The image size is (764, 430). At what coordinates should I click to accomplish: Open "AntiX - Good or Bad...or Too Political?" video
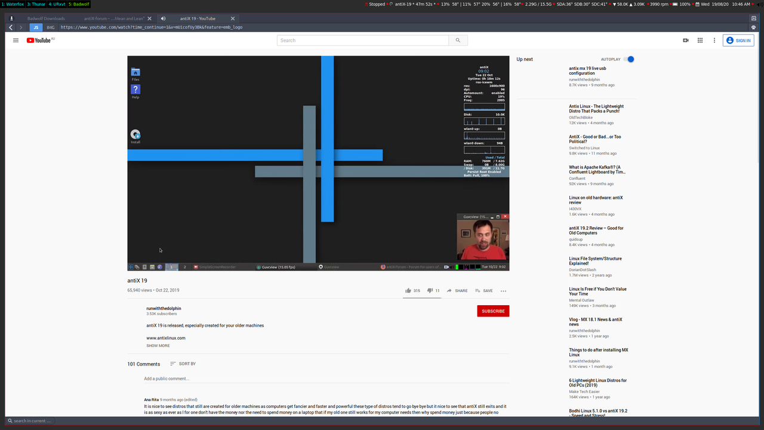(595, 139)
